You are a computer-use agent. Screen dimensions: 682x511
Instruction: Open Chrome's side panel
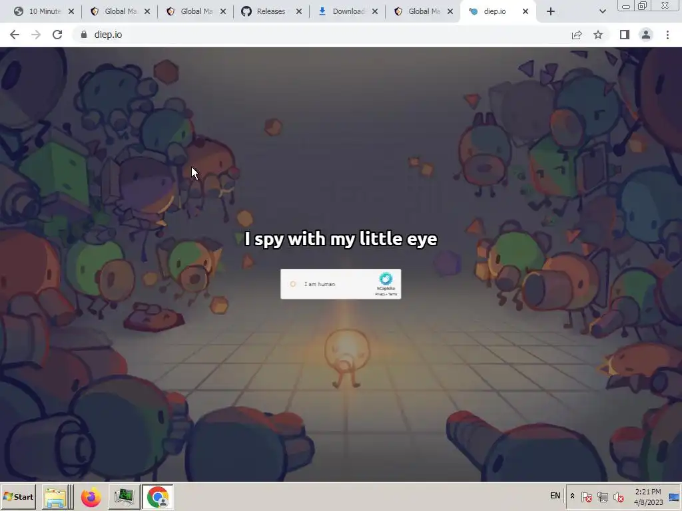click(625, 35)
